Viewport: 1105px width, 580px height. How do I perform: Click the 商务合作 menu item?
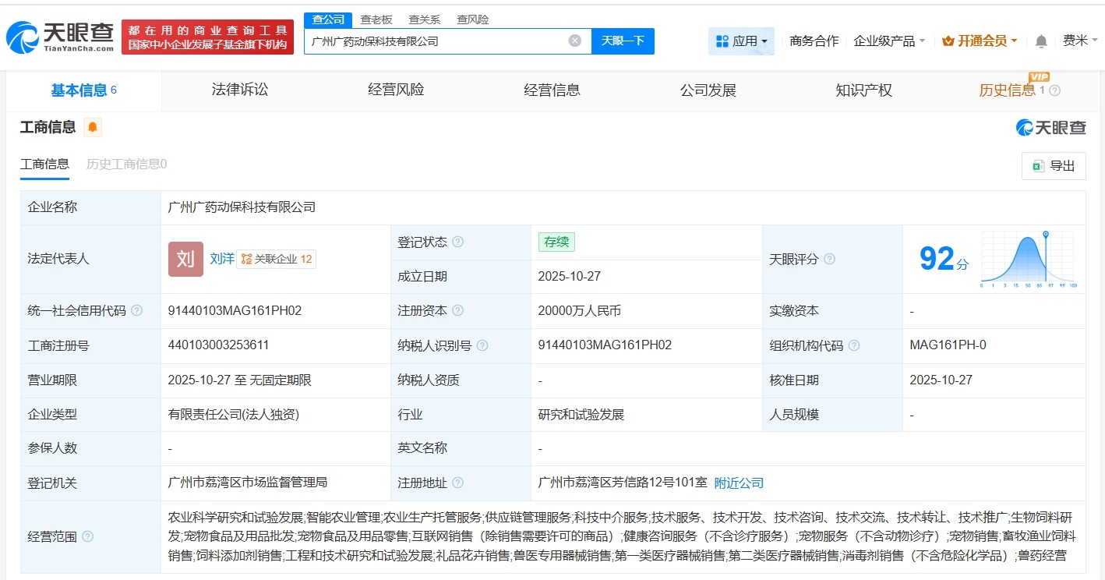point(813,41)
